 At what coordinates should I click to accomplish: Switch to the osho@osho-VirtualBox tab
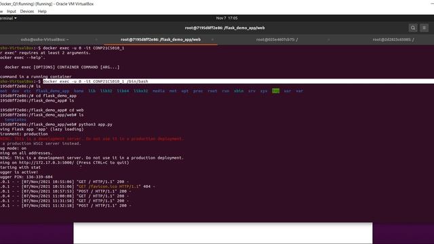coord(45,39)
